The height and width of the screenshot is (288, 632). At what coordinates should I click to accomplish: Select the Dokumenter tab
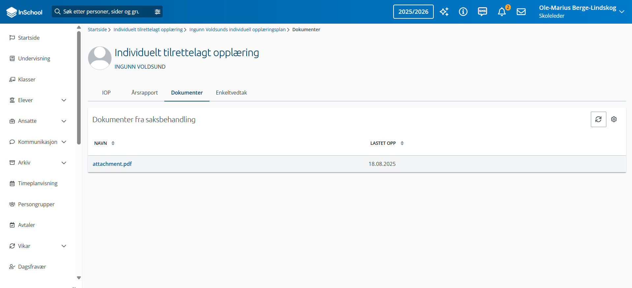pyautogui.click(x=187, y=93)
